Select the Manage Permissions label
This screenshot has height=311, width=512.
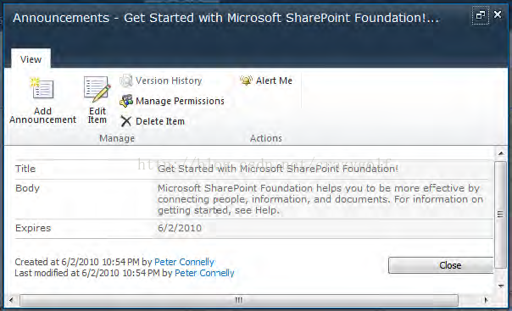(x=180, y=101)
